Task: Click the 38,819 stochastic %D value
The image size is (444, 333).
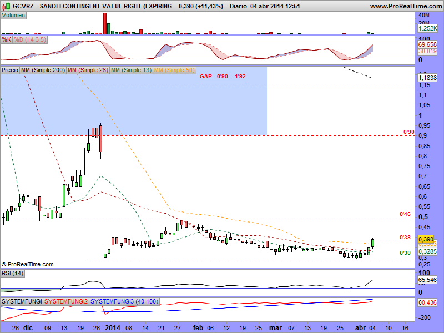Action: (x=427, y=52)
